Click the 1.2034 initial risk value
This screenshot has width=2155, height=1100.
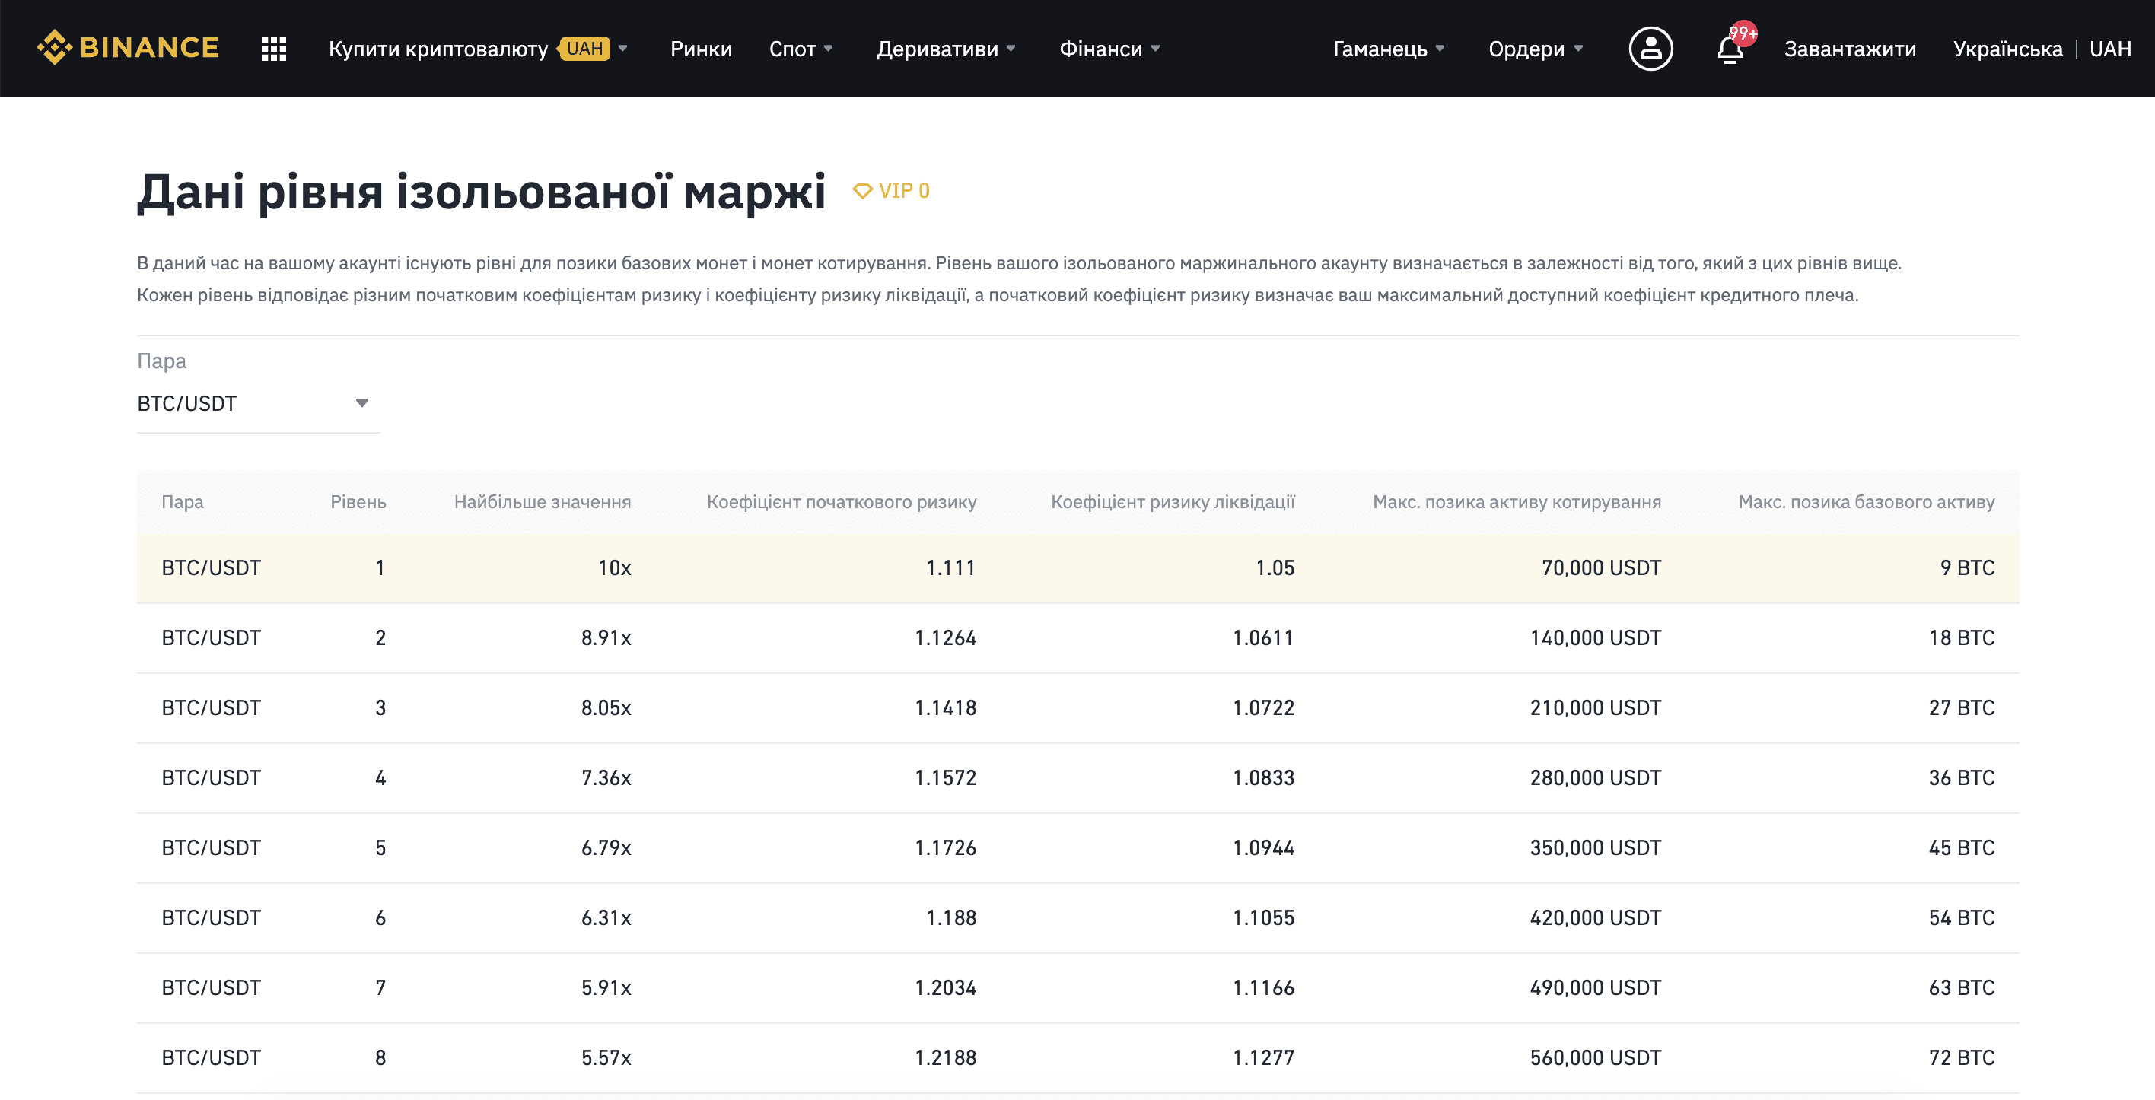945,988
